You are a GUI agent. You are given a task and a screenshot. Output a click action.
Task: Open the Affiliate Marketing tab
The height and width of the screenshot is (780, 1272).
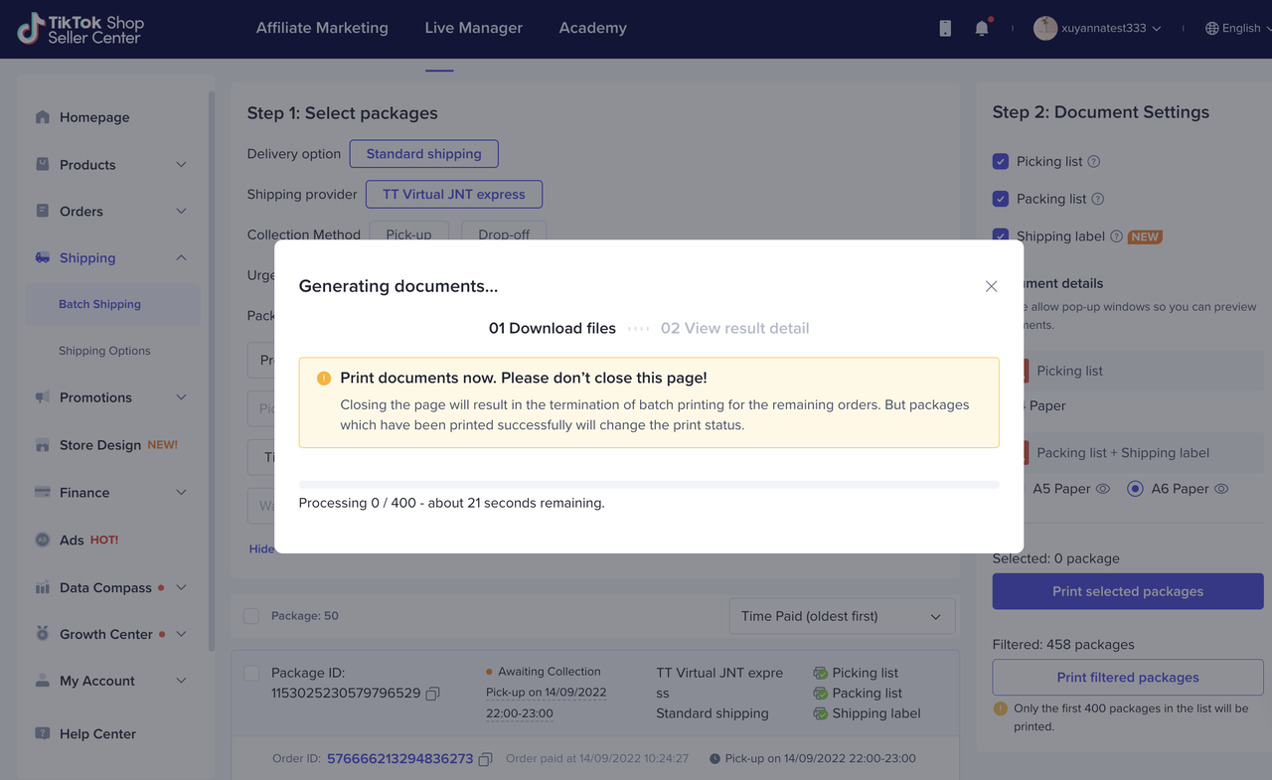[x=322, y=28]
